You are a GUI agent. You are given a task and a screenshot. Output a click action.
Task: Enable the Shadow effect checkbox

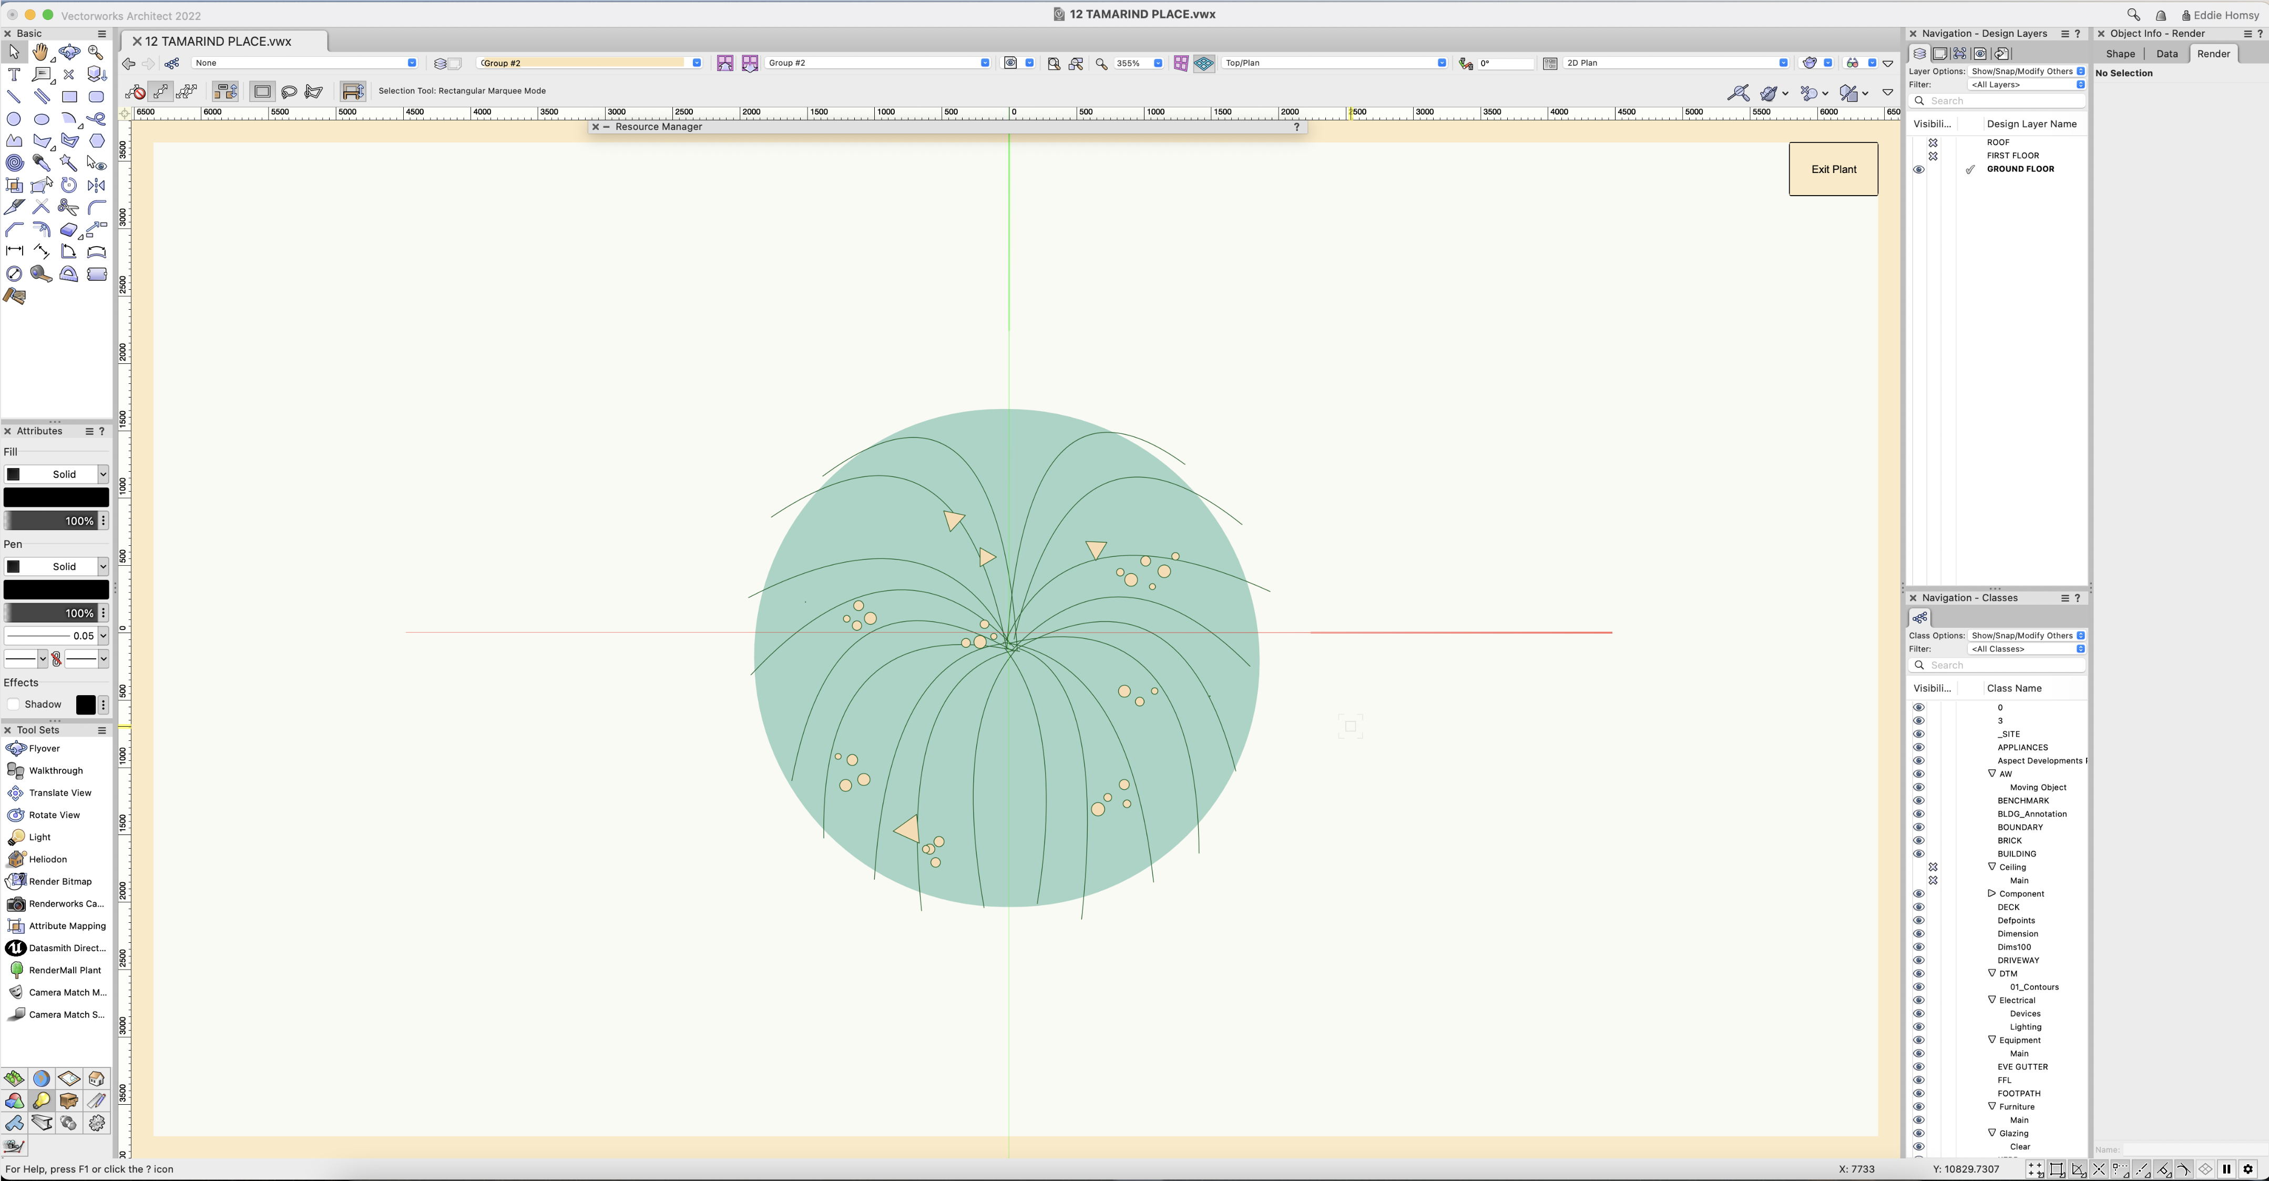pos(14,704)
